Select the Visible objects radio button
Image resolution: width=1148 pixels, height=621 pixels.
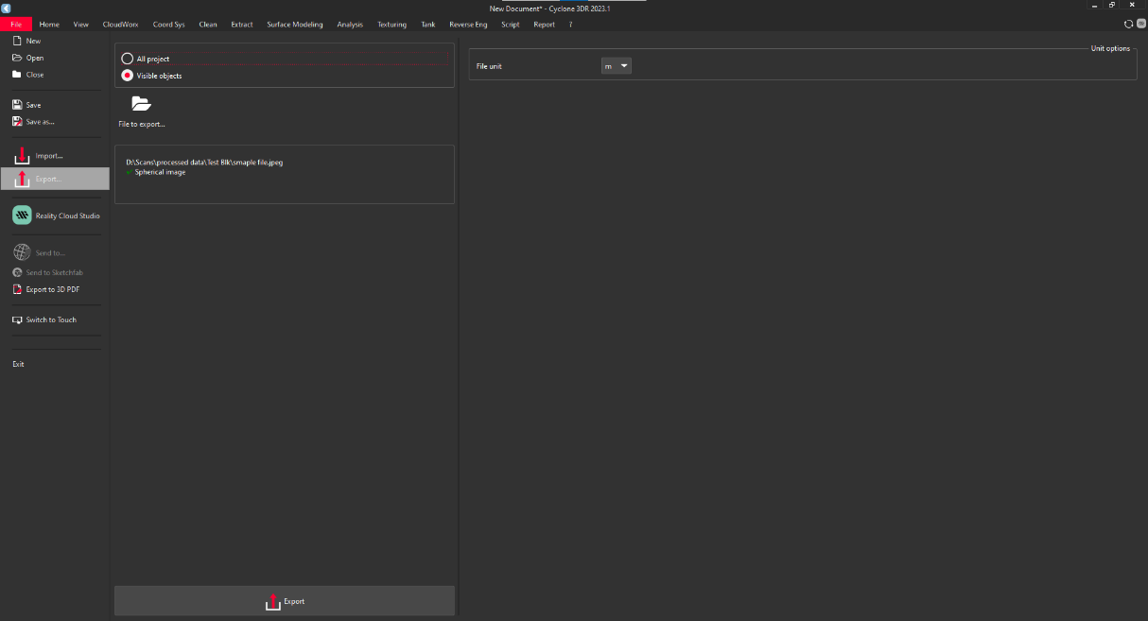(x=127, y=76)
